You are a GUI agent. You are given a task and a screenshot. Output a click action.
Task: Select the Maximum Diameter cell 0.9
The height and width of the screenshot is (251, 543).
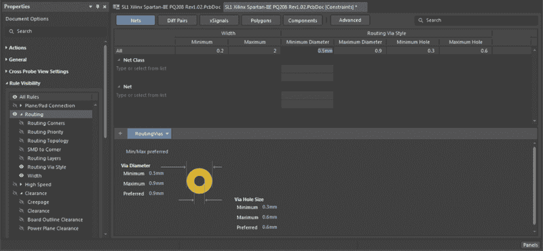(360, 51)
